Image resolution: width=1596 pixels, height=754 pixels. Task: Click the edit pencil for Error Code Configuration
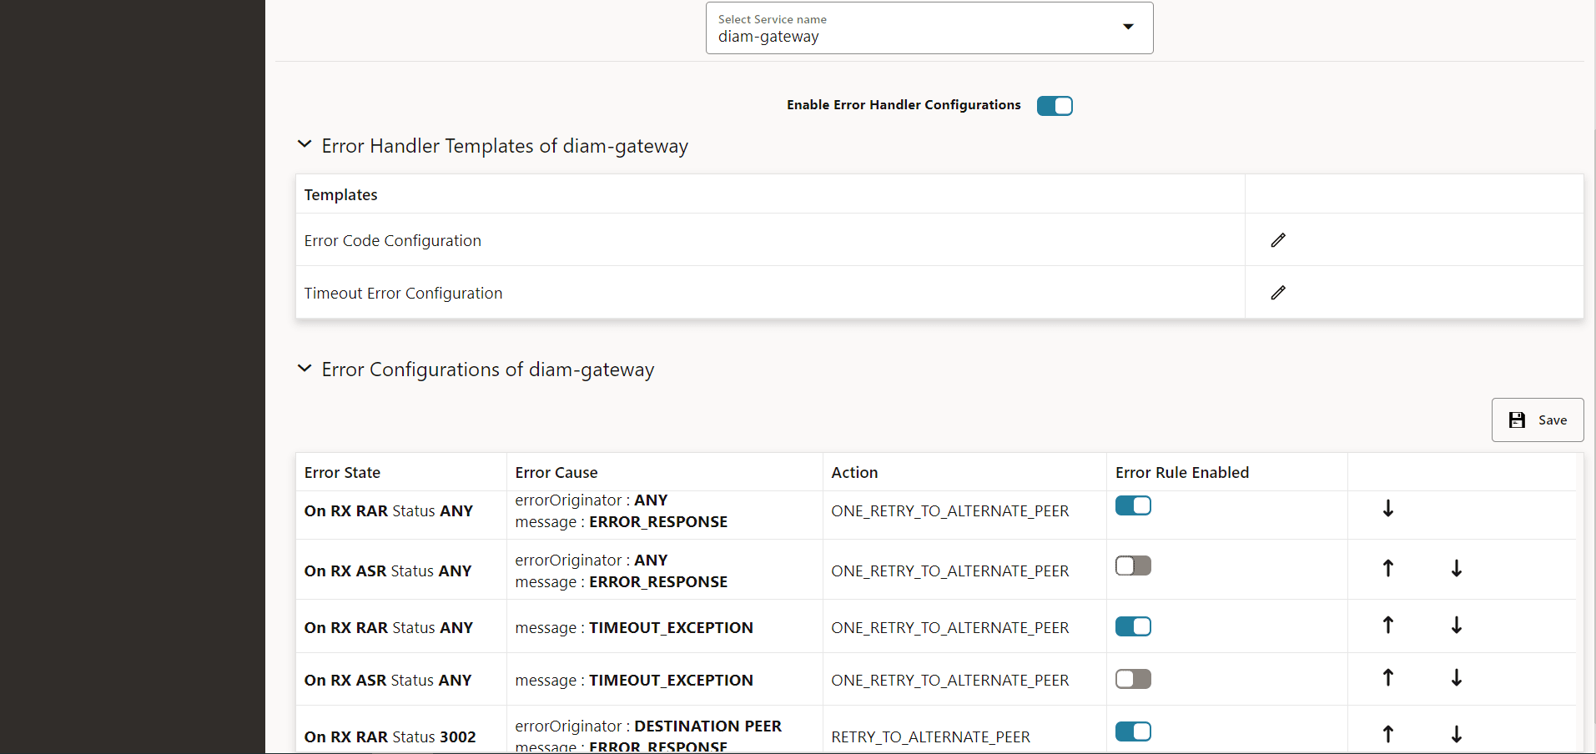pos(1278,240)
